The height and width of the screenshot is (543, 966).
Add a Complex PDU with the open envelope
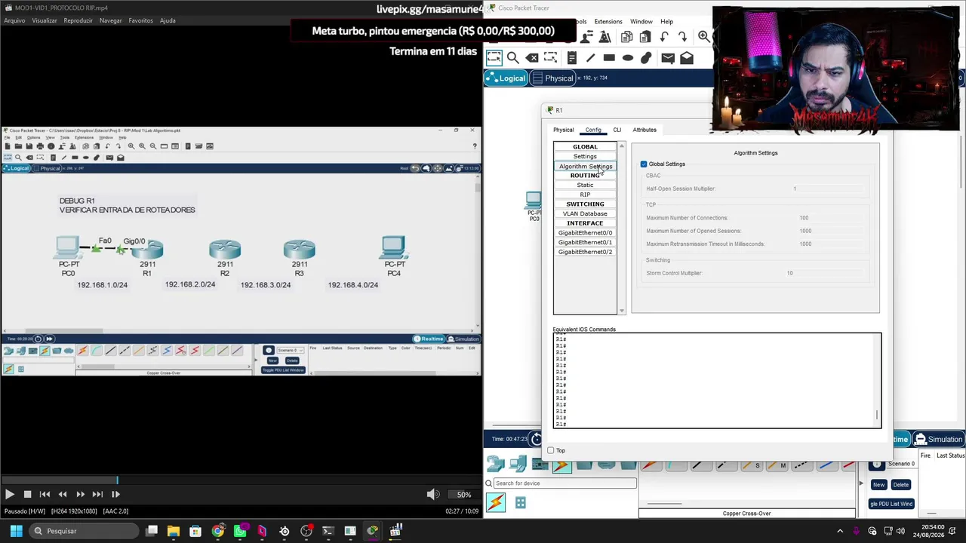point(687,58)
